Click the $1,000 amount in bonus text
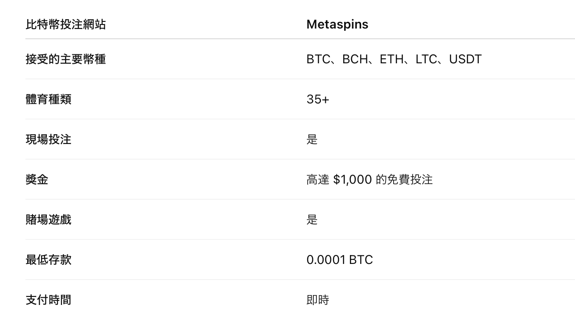The image size is (575, 321). tap(352, 180)
